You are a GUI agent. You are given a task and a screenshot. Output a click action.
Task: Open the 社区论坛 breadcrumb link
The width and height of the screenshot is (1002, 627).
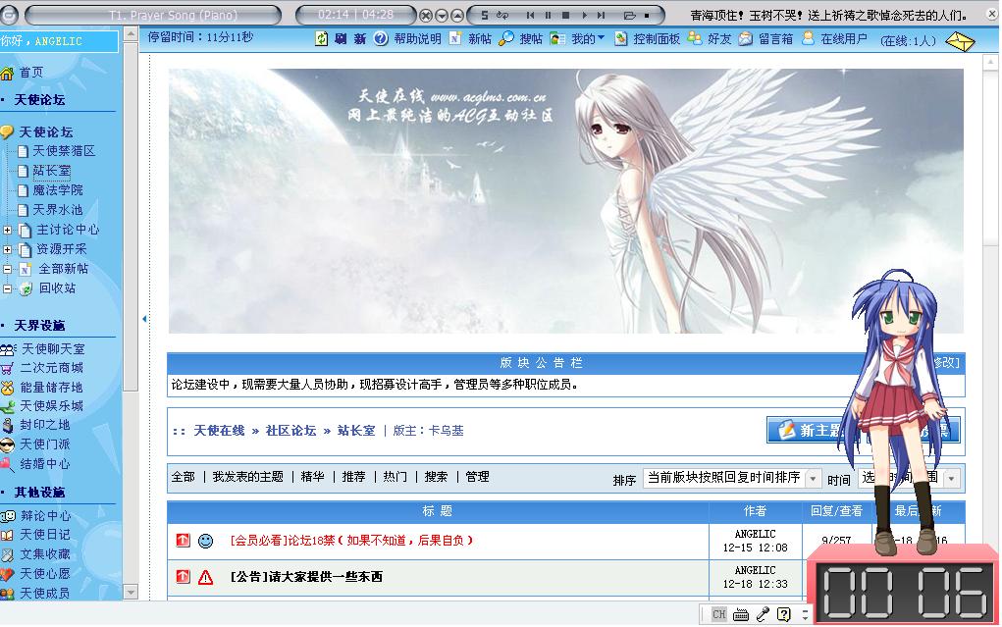[x=291, y=431]
